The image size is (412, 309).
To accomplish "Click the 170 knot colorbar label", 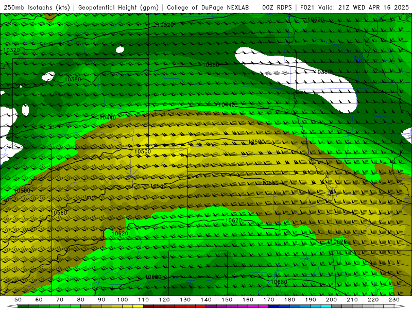I will point(269,300).
